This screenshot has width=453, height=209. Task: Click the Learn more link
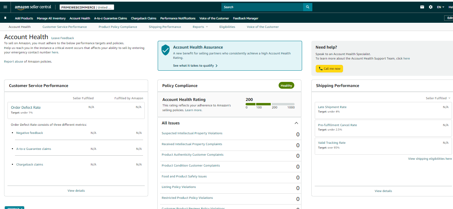pyautogui.click(x=193, y=110)
